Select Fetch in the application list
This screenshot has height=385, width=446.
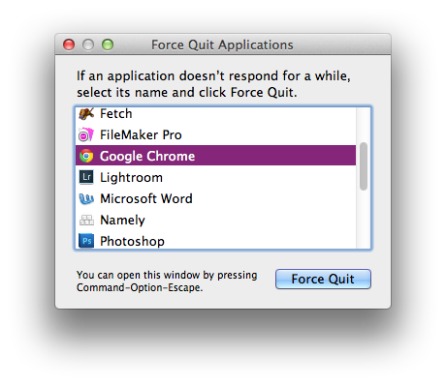click(x=216, y=114)
